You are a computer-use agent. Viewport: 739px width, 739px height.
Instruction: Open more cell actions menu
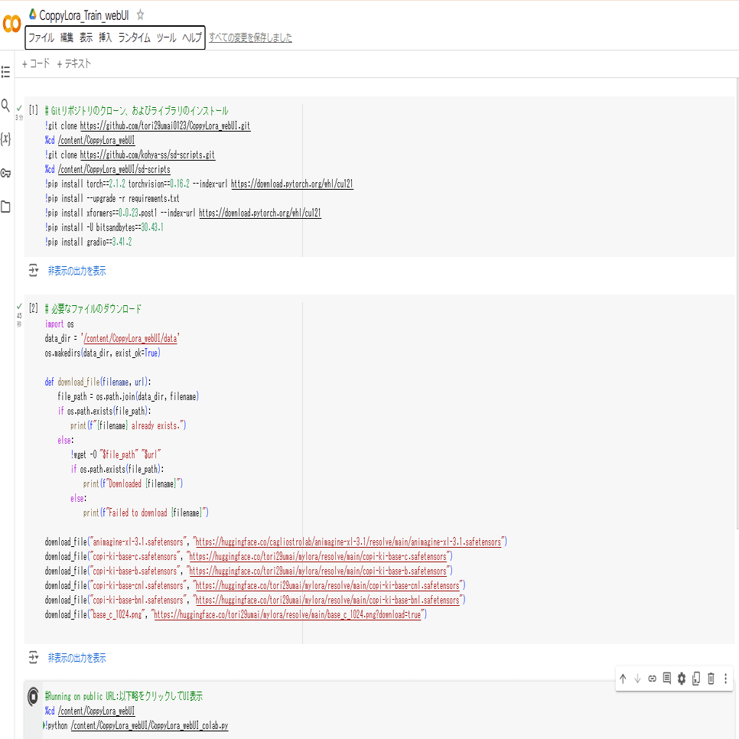(726, 679)
